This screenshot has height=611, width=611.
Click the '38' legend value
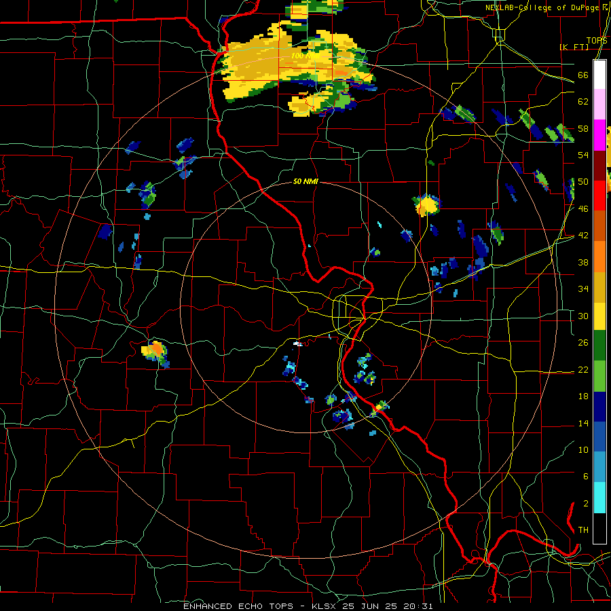(x=583, y=262)
